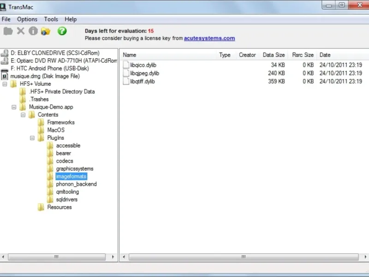
Task: Click the bearer folder icon
Action: 50,153
